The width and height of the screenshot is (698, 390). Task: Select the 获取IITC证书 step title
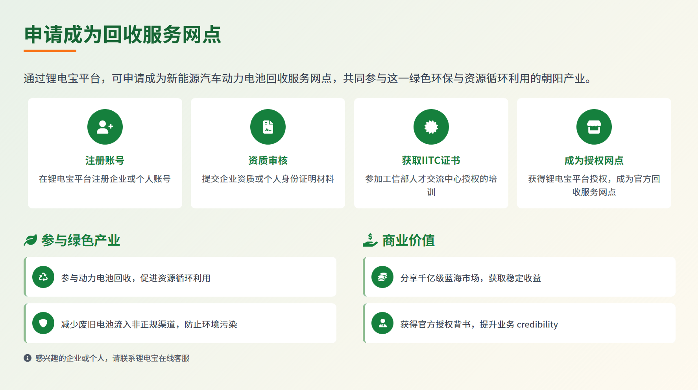(431, 160)
